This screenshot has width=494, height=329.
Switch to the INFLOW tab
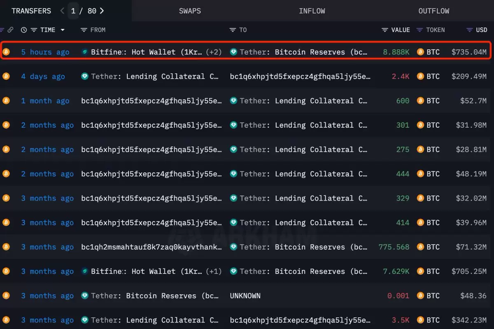312,11
